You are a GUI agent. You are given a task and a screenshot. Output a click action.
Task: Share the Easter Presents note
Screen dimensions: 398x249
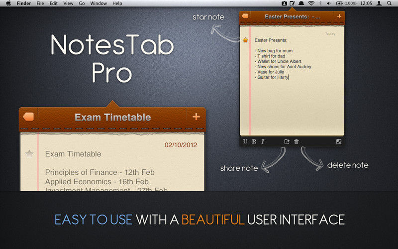click(287, 142)
